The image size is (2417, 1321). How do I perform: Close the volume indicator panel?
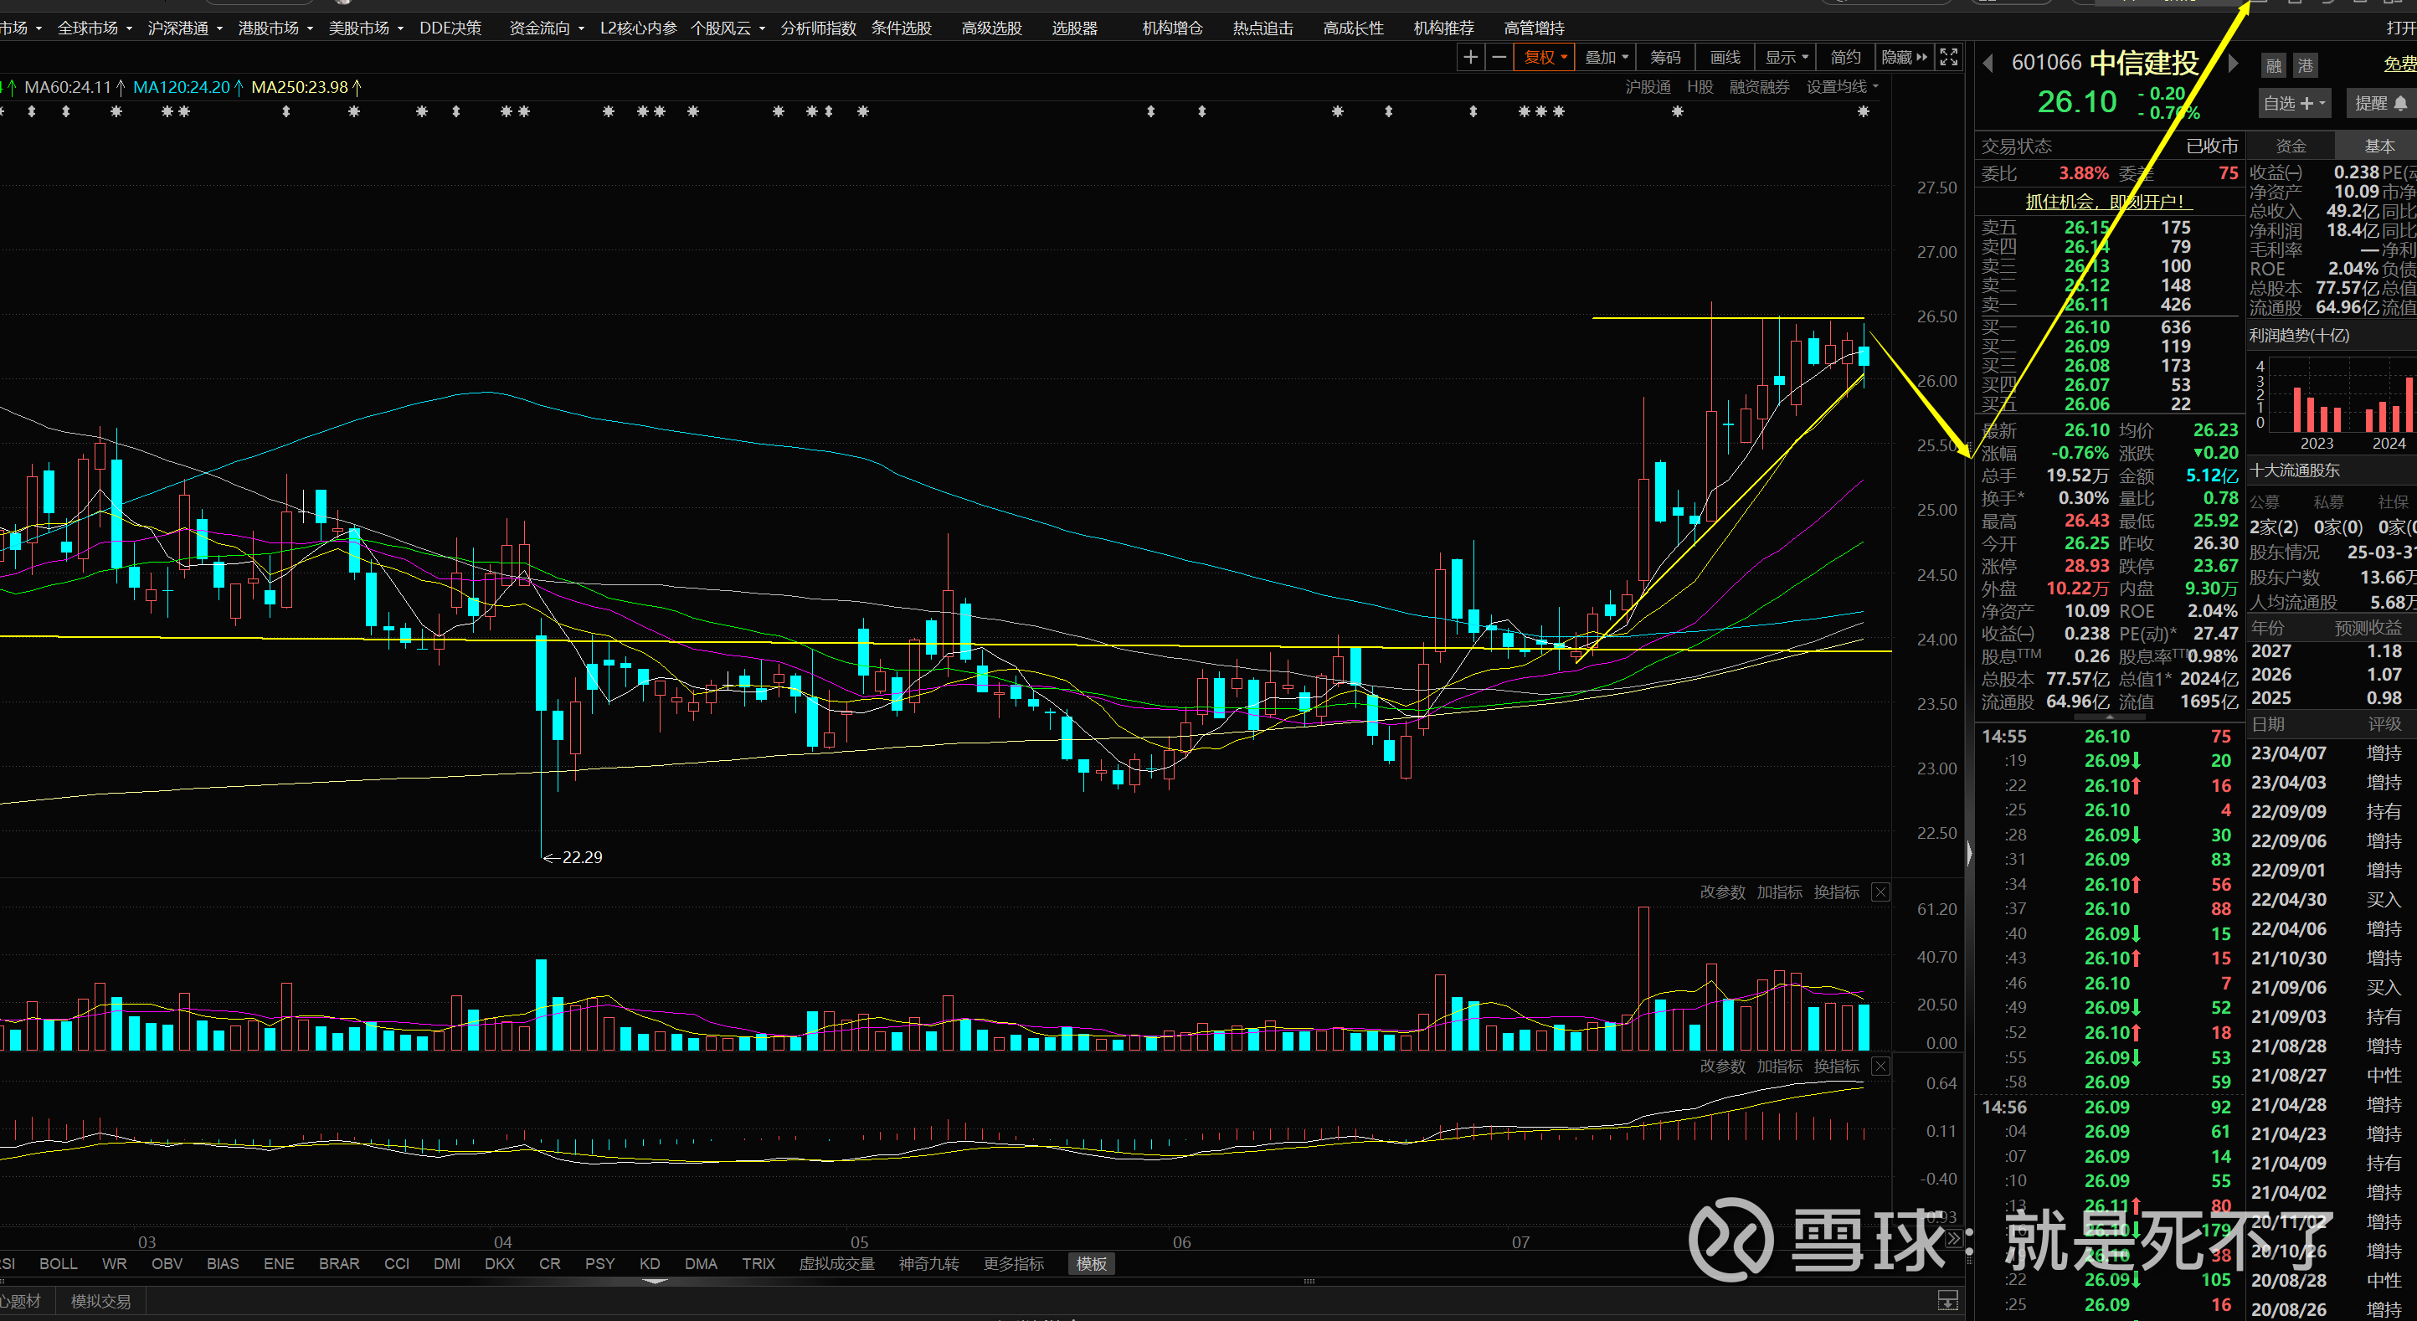(1880, 892)
